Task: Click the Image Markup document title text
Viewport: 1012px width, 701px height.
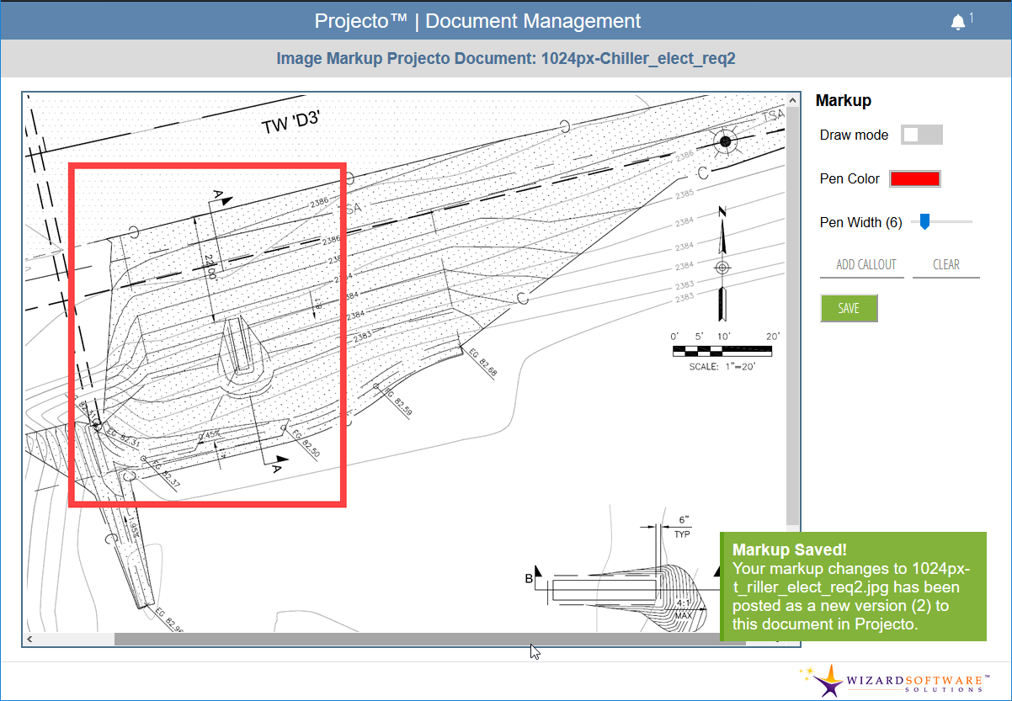Action: [507, 59]
